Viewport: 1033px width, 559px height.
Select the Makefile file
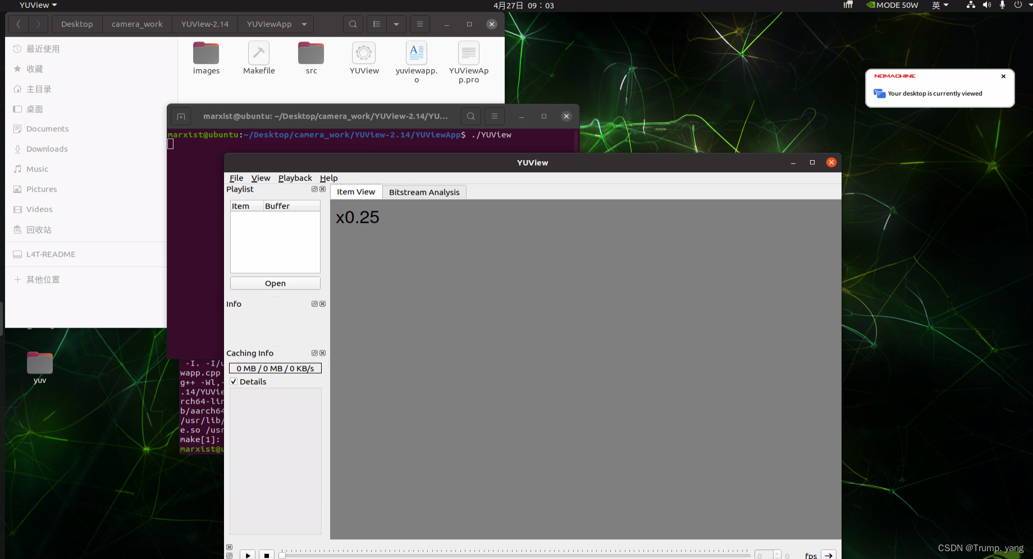(259, 58)
